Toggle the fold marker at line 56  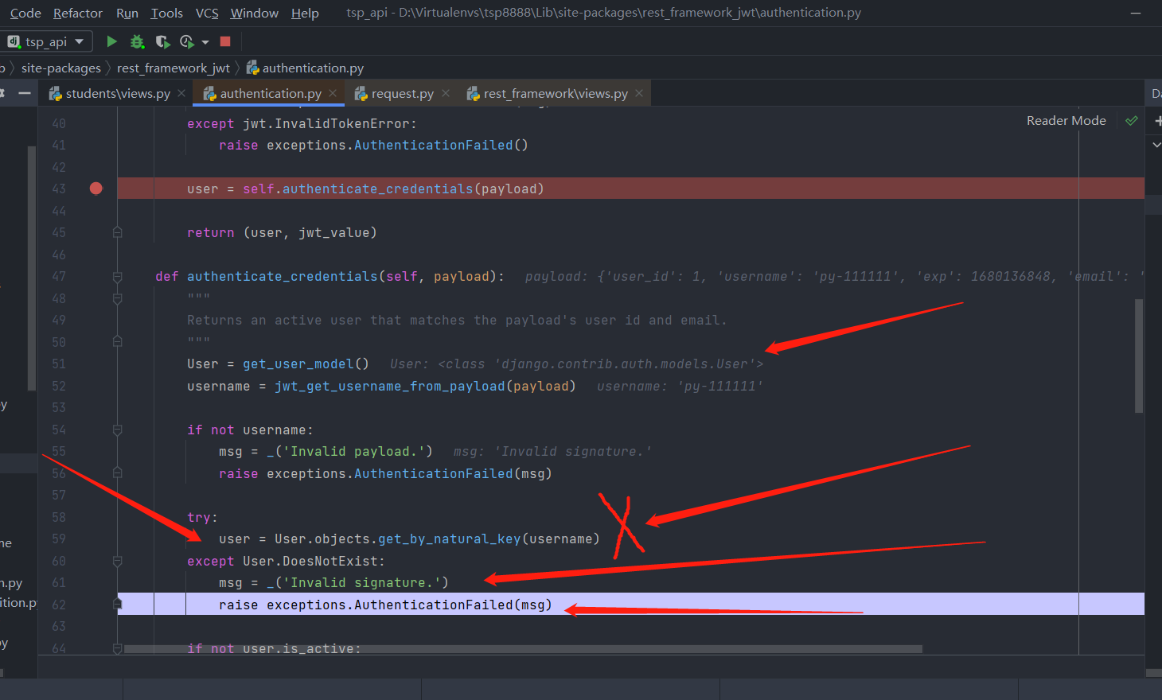(118, 473)
